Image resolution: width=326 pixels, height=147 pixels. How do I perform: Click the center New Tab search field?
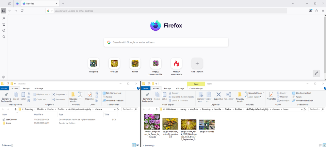click(x=166, y=42)
